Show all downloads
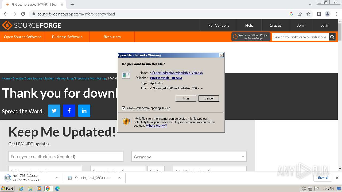342x192 pixels. point(322,178)
